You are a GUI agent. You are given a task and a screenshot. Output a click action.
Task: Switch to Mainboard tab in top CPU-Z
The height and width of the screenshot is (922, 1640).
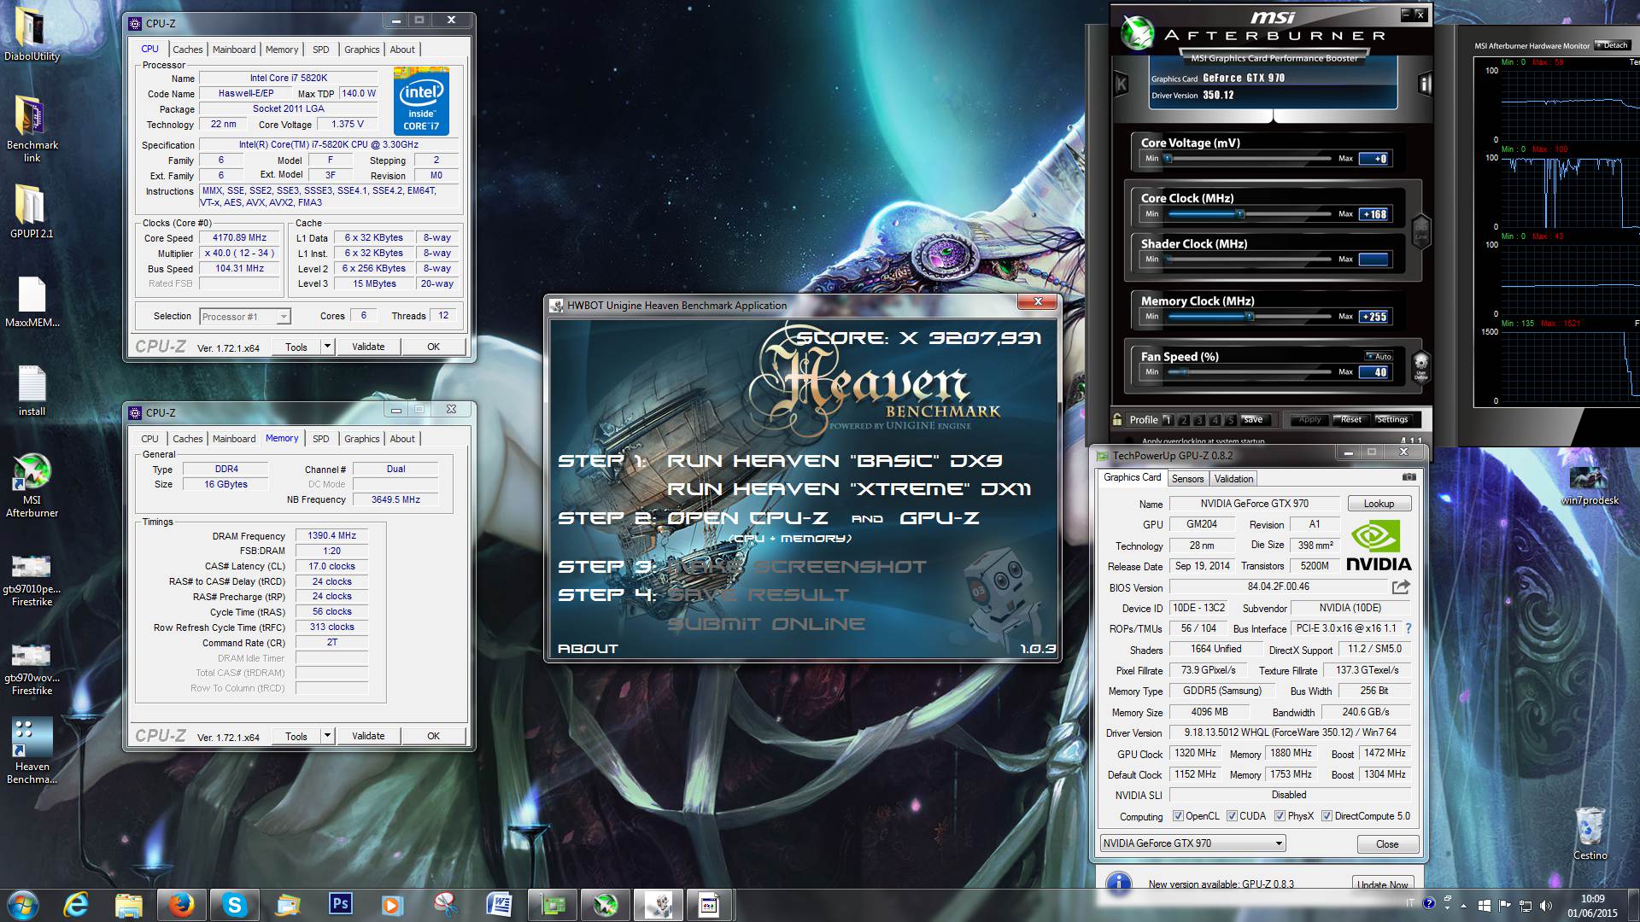point(233,50)
